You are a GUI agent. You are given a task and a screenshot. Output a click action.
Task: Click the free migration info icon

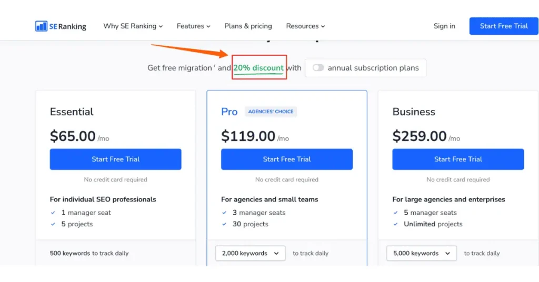coord(215,65)
